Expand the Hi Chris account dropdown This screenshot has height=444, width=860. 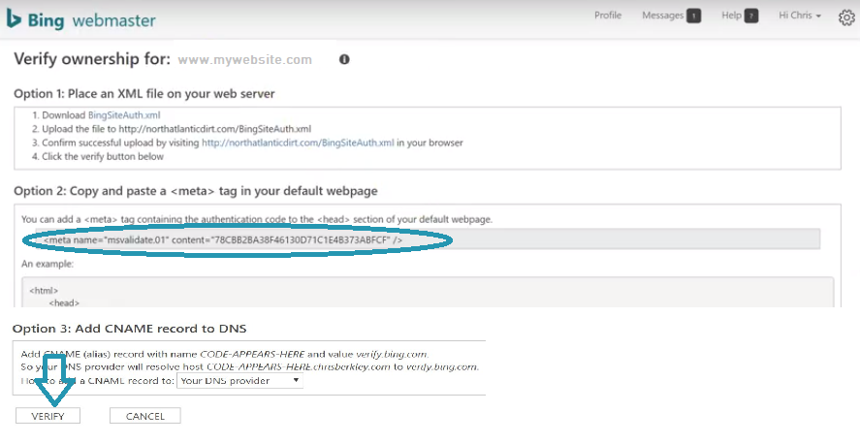click(800, 16)
